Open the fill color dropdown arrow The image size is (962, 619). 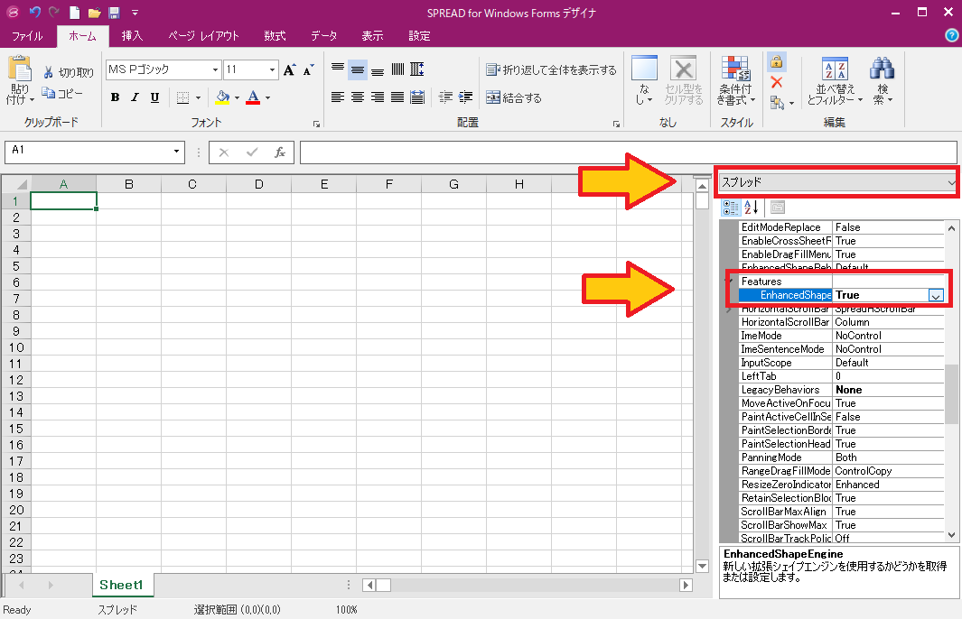[237, 97]
